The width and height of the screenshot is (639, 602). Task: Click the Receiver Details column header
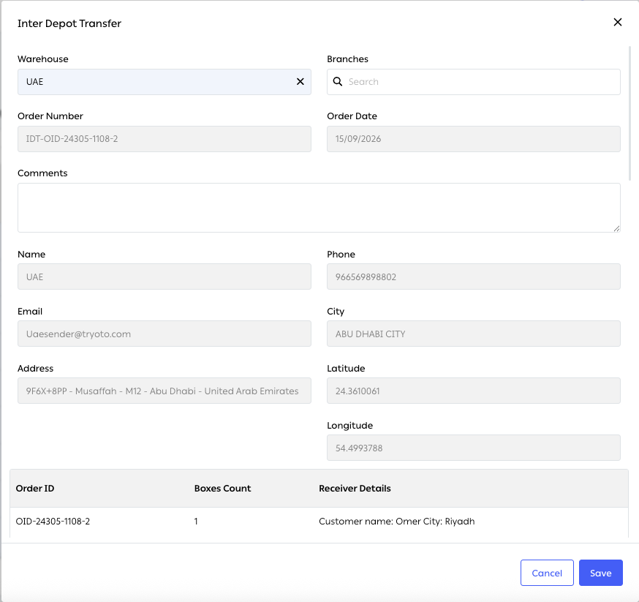[355, 489]
